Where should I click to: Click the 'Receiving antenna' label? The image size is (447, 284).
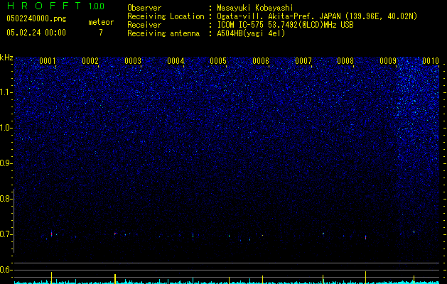tap(163, 33)
